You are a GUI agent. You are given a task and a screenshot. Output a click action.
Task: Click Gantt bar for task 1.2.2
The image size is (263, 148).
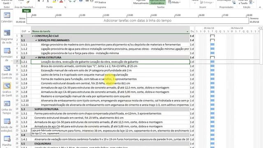(x=212, y=66)
